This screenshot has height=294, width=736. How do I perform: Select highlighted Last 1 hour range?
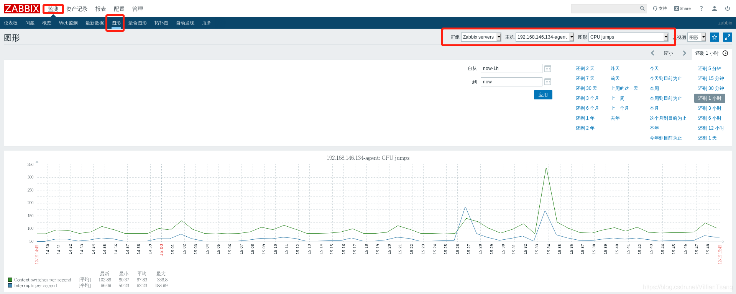pyautogui.click(x=710, y=98)
